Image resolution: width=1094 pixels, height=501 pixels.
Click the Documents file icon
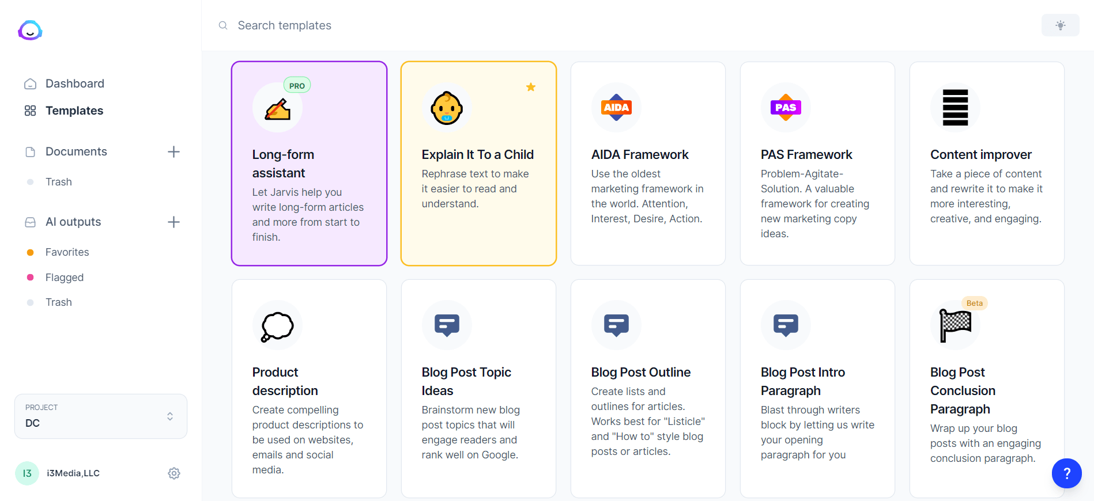(x=30, y=152)
